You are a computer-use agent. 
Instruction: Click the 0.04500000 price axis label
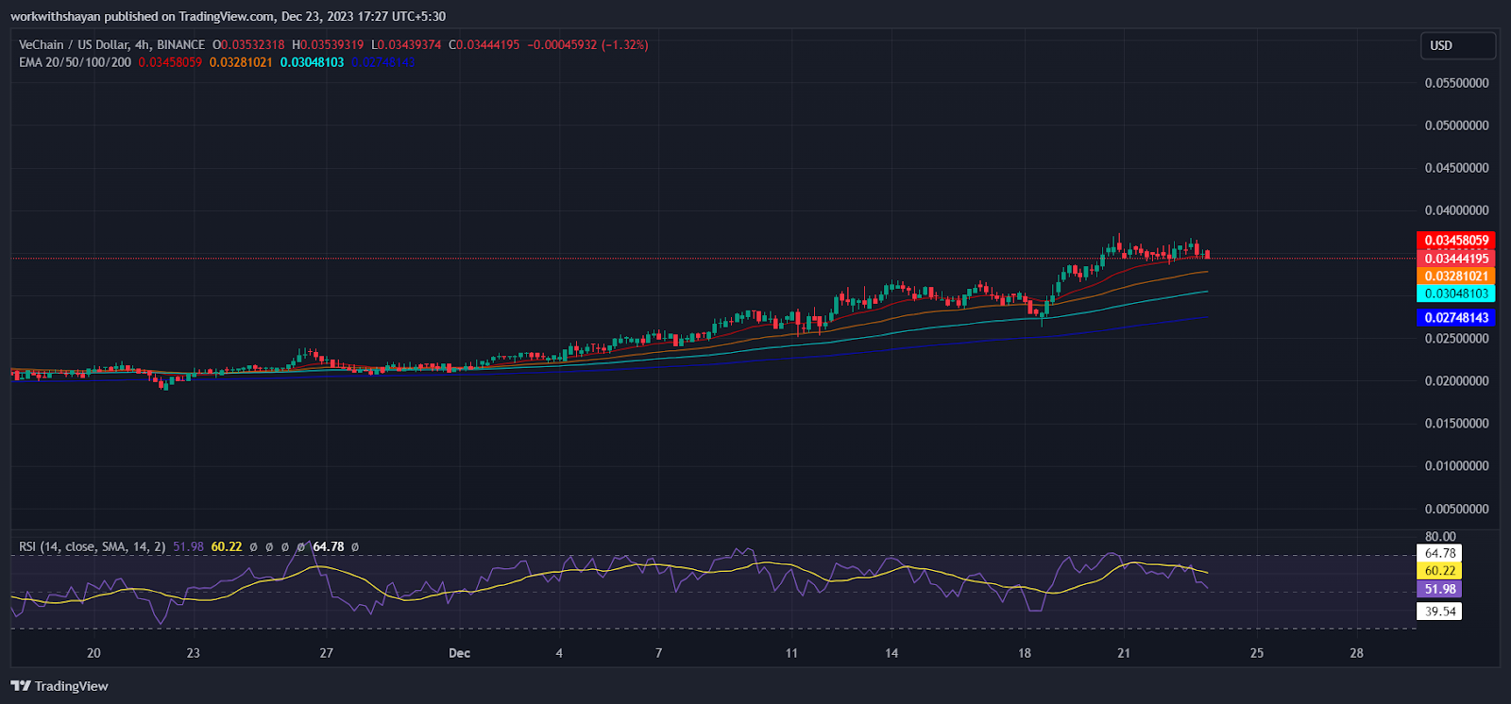tap(1456, 168)
